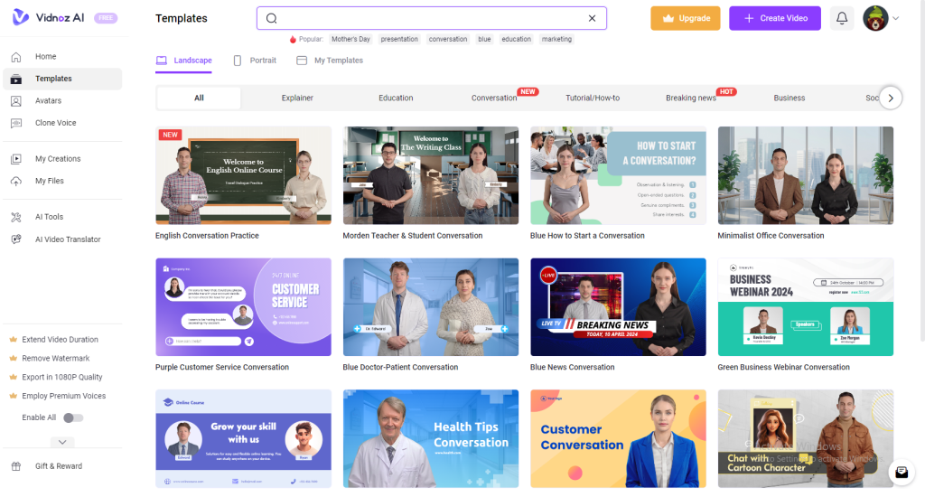Switch to the Portrait tab
925x497 pixels.
(255, 61)
